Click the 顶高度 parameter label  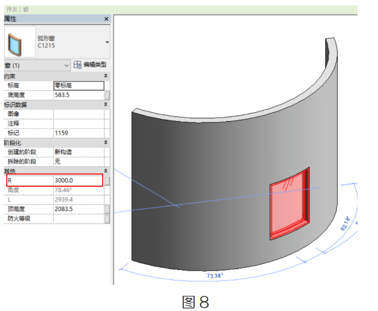tap(16, 209)
